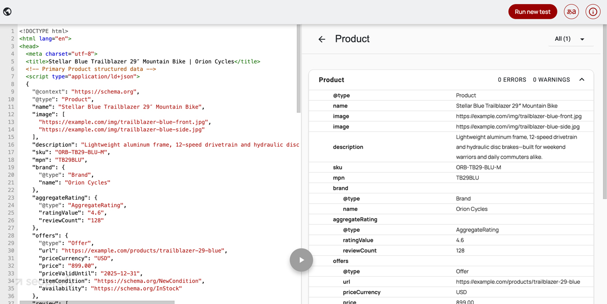This screenshot has height=304, width=607.
Task: Click the Product page heading
Action: click(x=352, y=39)
